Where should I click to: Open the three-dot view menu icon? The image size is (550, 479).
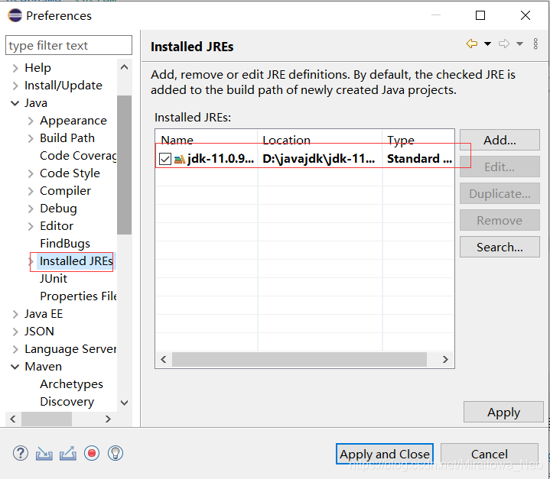[x=535, y=44]
